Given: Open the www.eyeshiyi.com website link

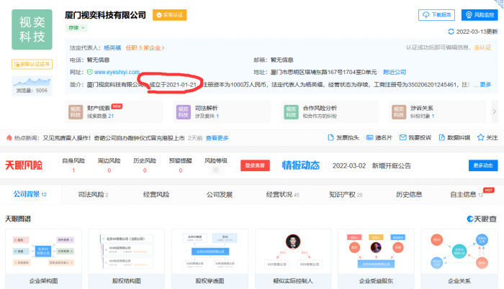Looking at the screenshot, I should pos(118,73).
